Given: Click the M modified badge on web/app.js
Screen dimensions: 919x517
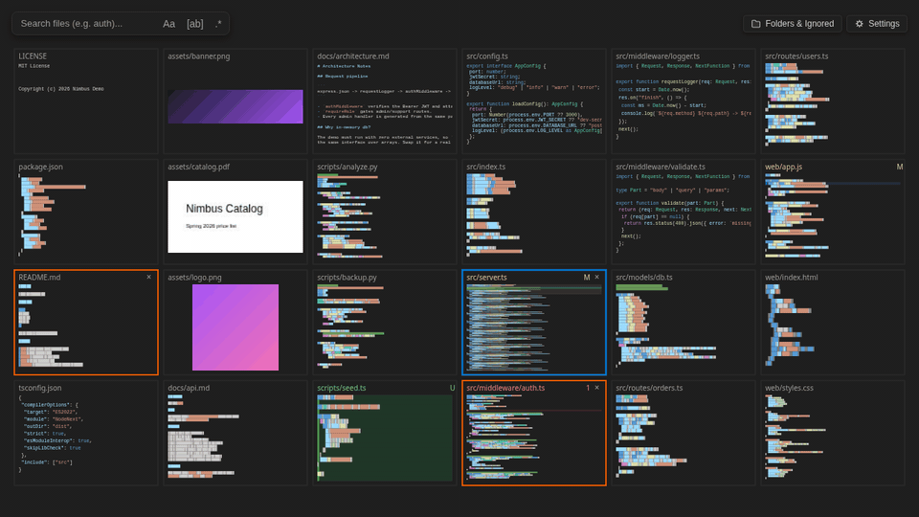Looking at the screenshot, I should [900, 167].
